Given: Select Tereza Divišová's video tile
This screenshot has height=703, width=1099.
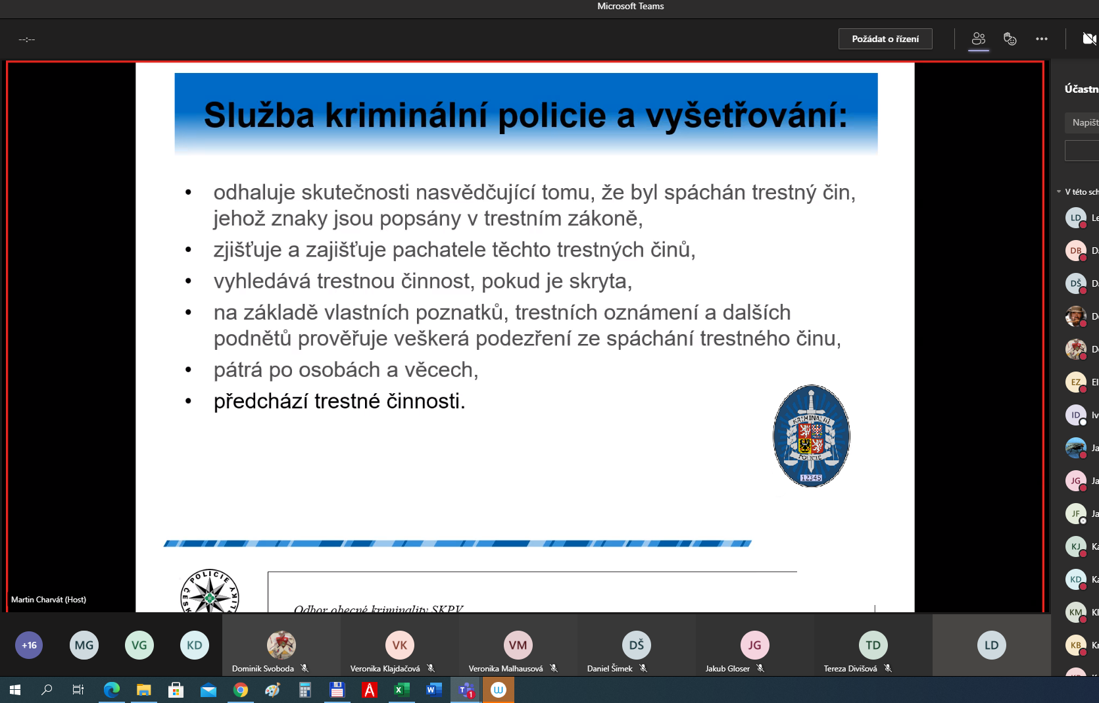Looking at the screenshot, I should 873,645.
